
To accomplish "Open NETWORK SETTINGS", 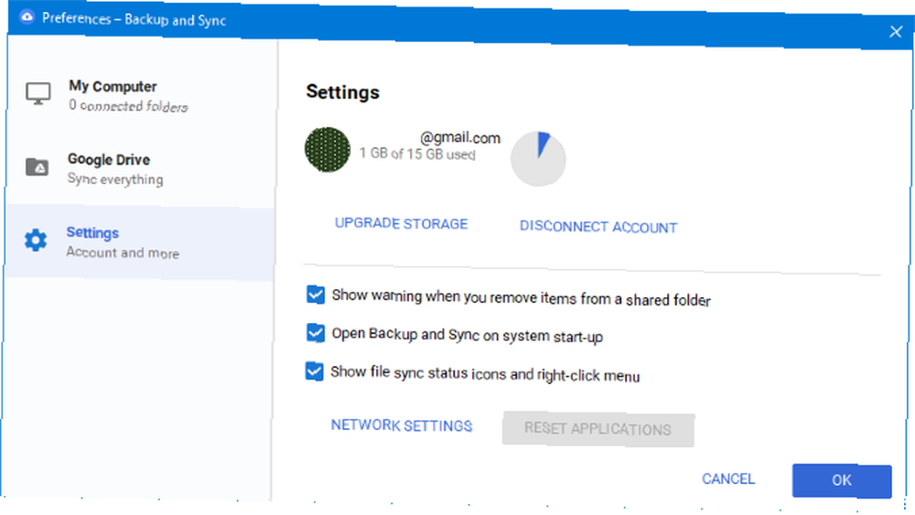I will 402,425.
